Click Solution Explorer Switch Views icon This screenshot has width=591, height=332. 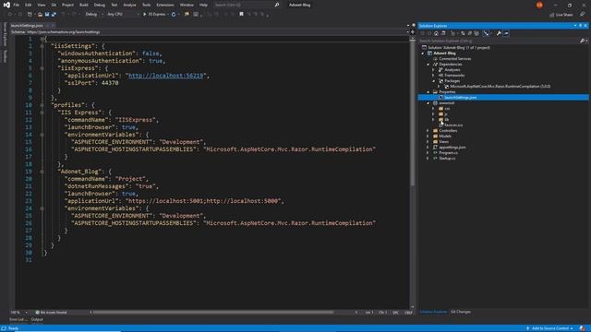[443, 33]
